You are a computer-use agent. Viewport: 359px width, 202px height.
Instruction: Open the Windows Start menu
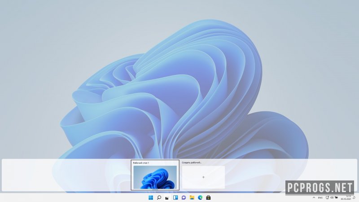151,198
